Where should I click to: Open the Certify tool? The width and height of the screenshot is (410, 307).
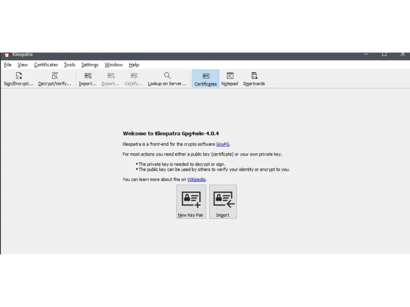pyautogui.click(x=133, y=78)
